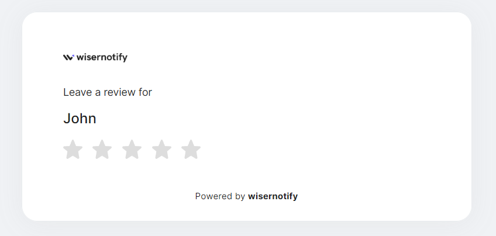Rate John one star
496x236 pixels.
pos(73,150)
